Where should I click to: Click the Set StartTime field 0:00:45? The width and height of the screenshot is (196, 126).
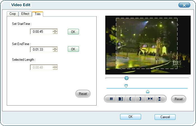tap(41, 31)
